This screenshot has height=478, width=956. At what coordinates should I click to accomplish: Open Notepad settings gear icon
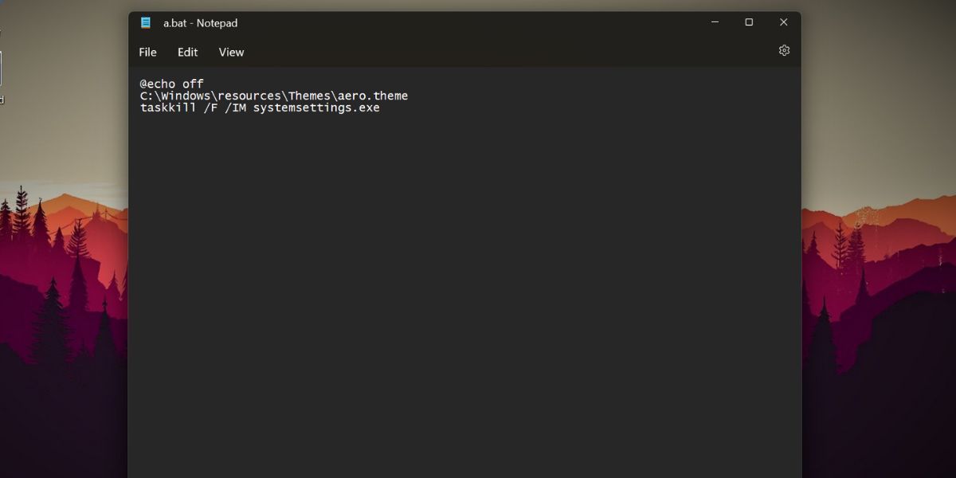tap(784, 51)
